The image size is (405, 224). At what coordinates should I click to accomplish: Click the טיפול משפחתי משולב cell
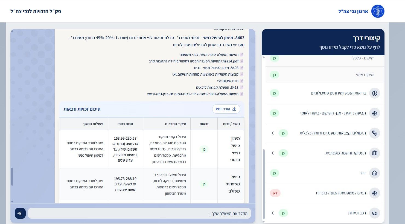[x=231, y=184]
